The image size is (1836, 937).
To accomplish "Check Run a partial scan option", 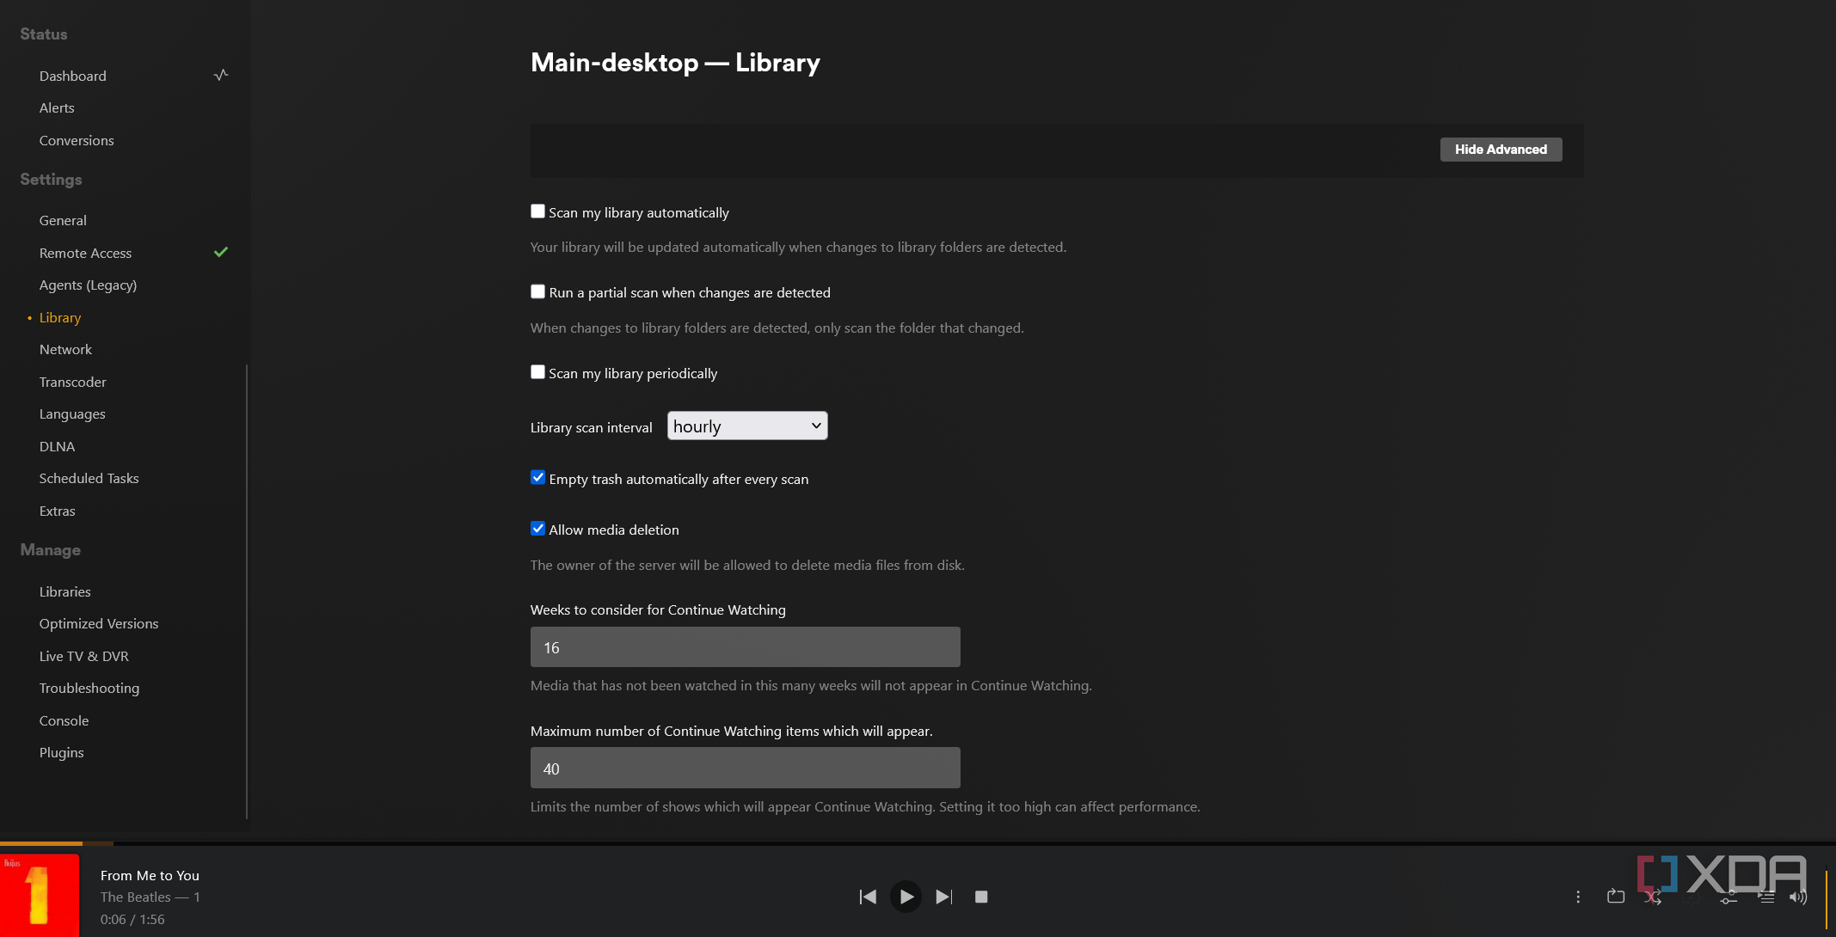I will click(537, 291).
